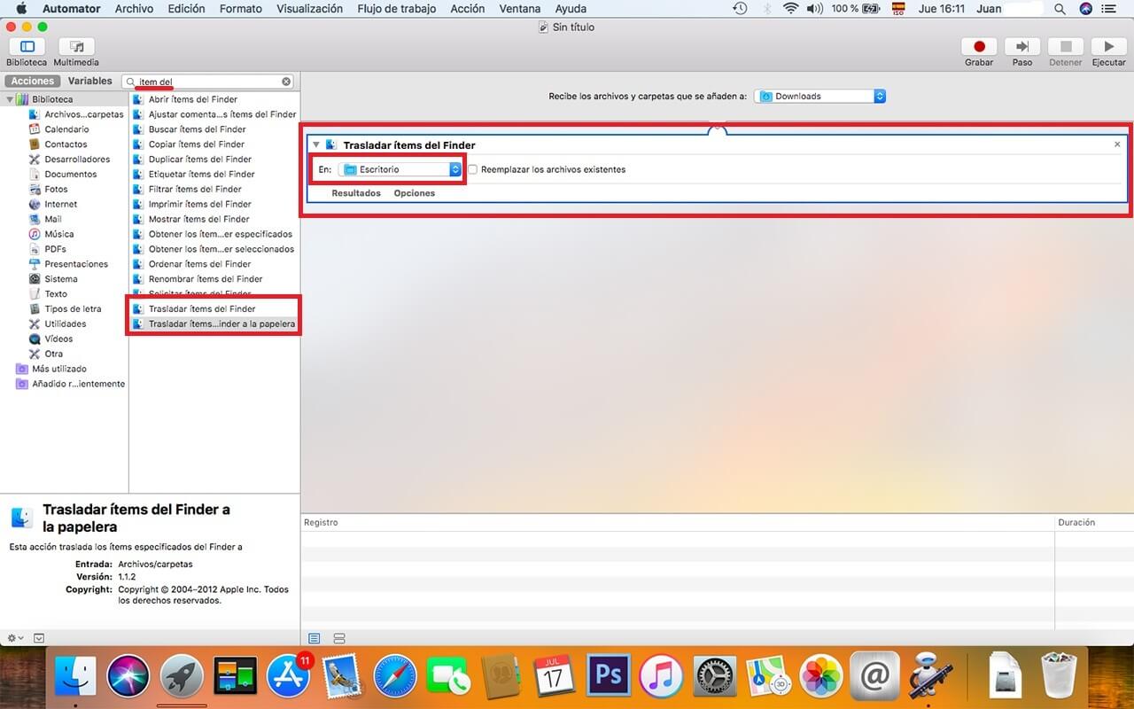Open the Downloads folder dropdown
Image resolution: width=1134 pixels, height=709 pixels.
819,96
